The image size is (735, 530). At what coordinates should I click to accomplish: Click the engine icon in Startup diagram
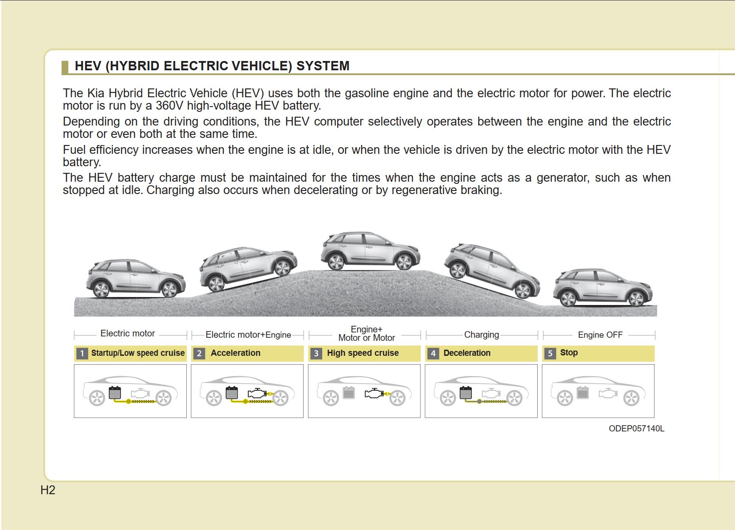(x=141, y=393)
